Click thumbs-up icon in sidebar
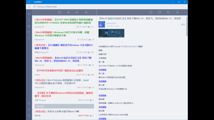This screenshot has width=214, height=120. click(x=29, y=109)
